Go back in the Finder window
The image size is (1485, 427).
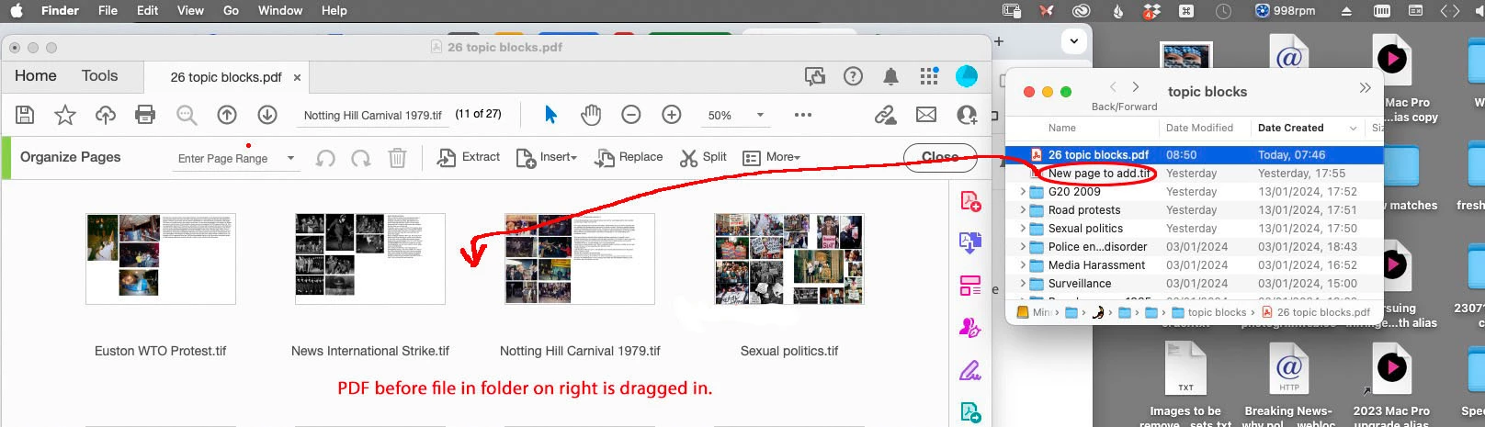point(1113,87)
